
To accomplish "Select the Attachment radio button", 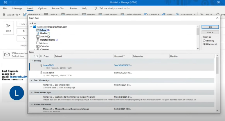I will (x=204, y=44).
